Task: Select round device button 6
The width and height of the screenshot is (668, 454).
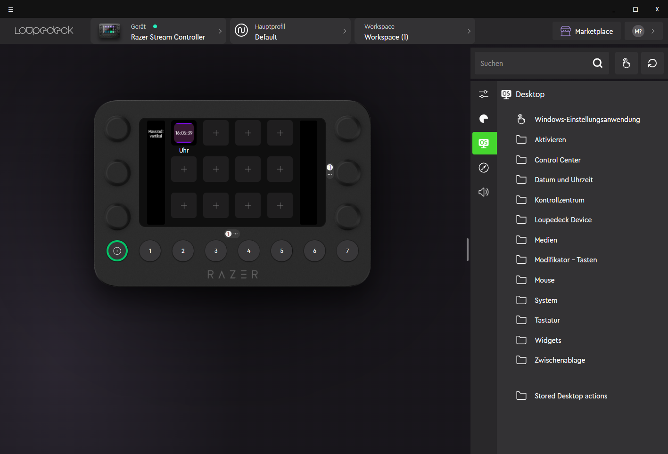Action: pos(315,251)
